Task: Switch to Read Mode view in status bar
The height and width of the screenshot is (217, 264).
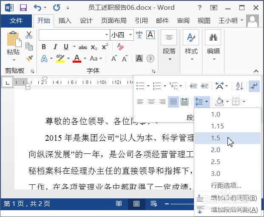Action: point(119,204)
